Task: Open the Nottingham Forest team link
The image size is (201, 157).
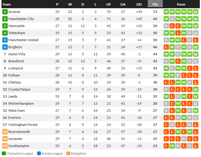Action: click(23, 125)
